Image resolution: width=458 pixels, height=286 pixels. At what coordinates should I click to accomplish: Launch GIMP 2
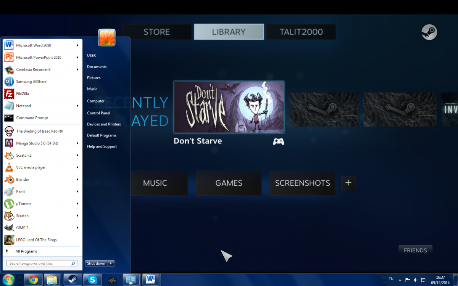pos(42,228)
